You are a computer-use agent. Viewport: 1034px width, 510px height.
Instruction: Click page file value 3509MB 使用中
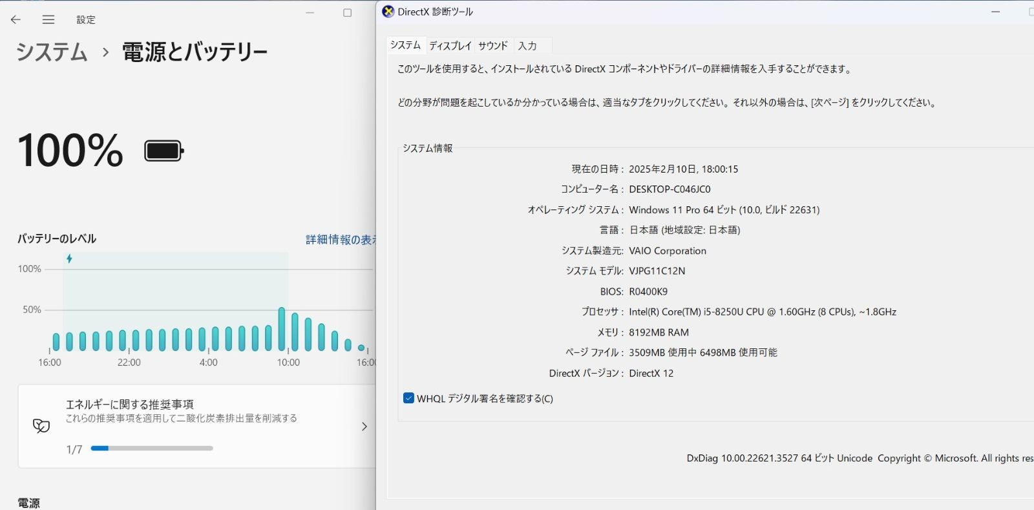[703, 352]
